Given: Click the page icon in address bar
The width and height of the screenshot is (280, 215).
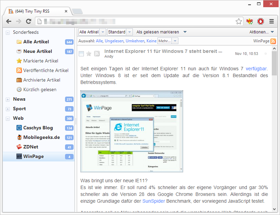Looking at the screenshot, I should pos(39,21).
